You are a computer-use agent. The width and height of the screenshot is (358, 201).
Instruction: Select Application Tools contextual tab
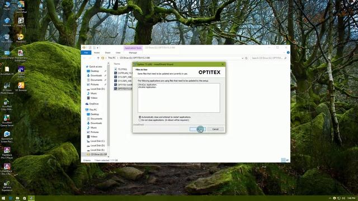(133, 48)
